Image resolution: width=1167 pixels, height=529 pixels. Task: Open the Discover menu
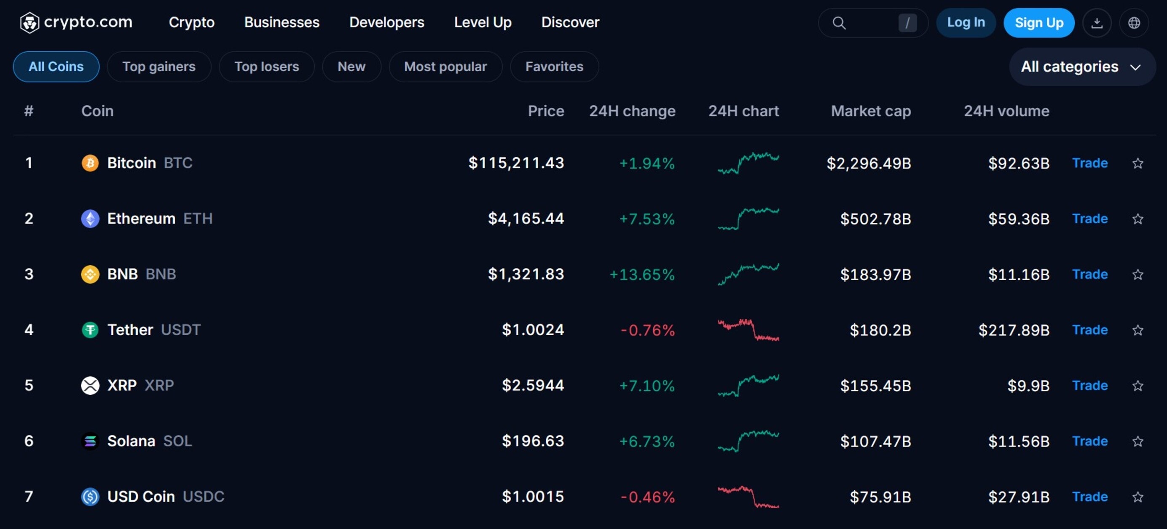pyautogui.click(x=570, y=22)
